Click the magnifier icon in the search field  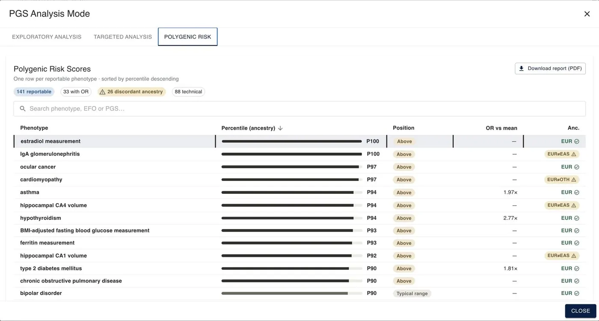click(x=23, y=109)
